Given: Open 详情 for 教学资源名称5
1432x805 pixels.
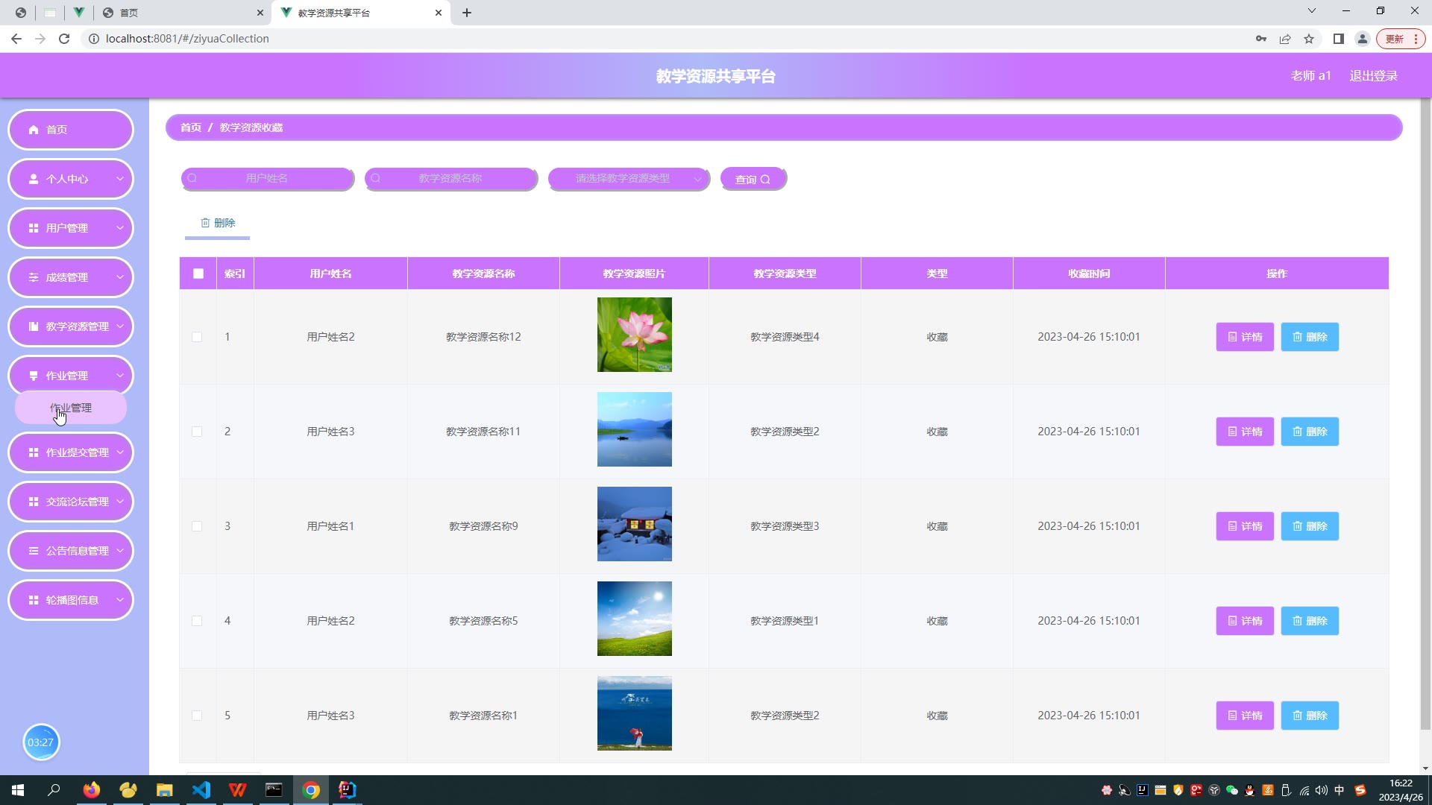Looking at the screenshot, I should tap(1245, 621).
